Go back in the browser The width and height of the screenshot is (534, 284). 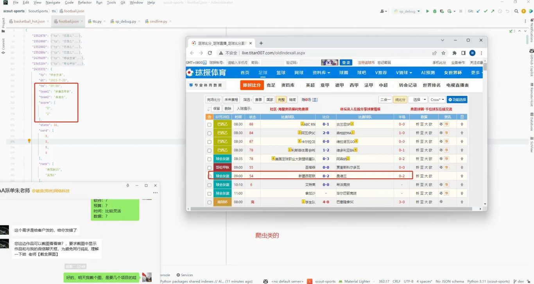click(x=192, y=53)
